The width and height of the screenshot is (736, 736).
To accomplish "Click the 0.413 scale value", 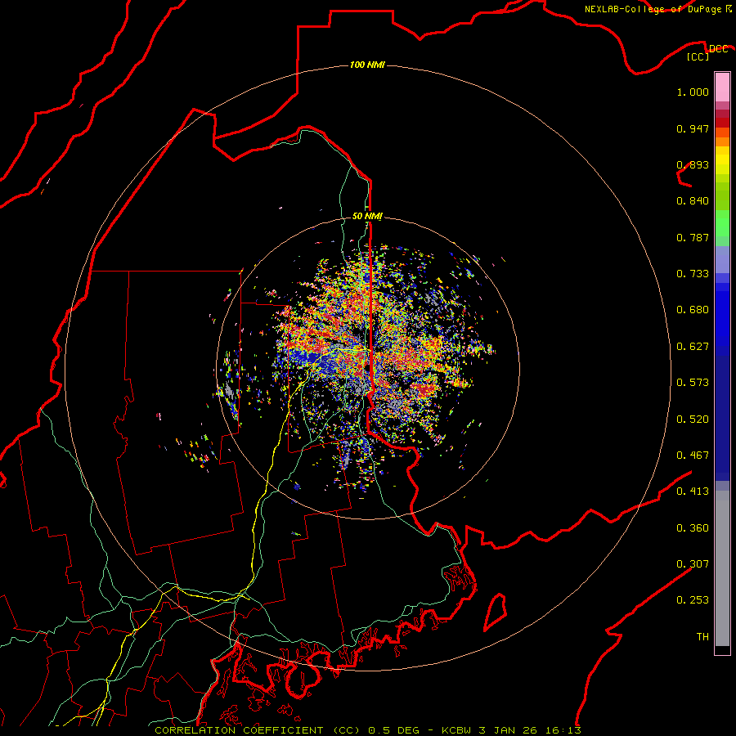I will tap(693, 491).
